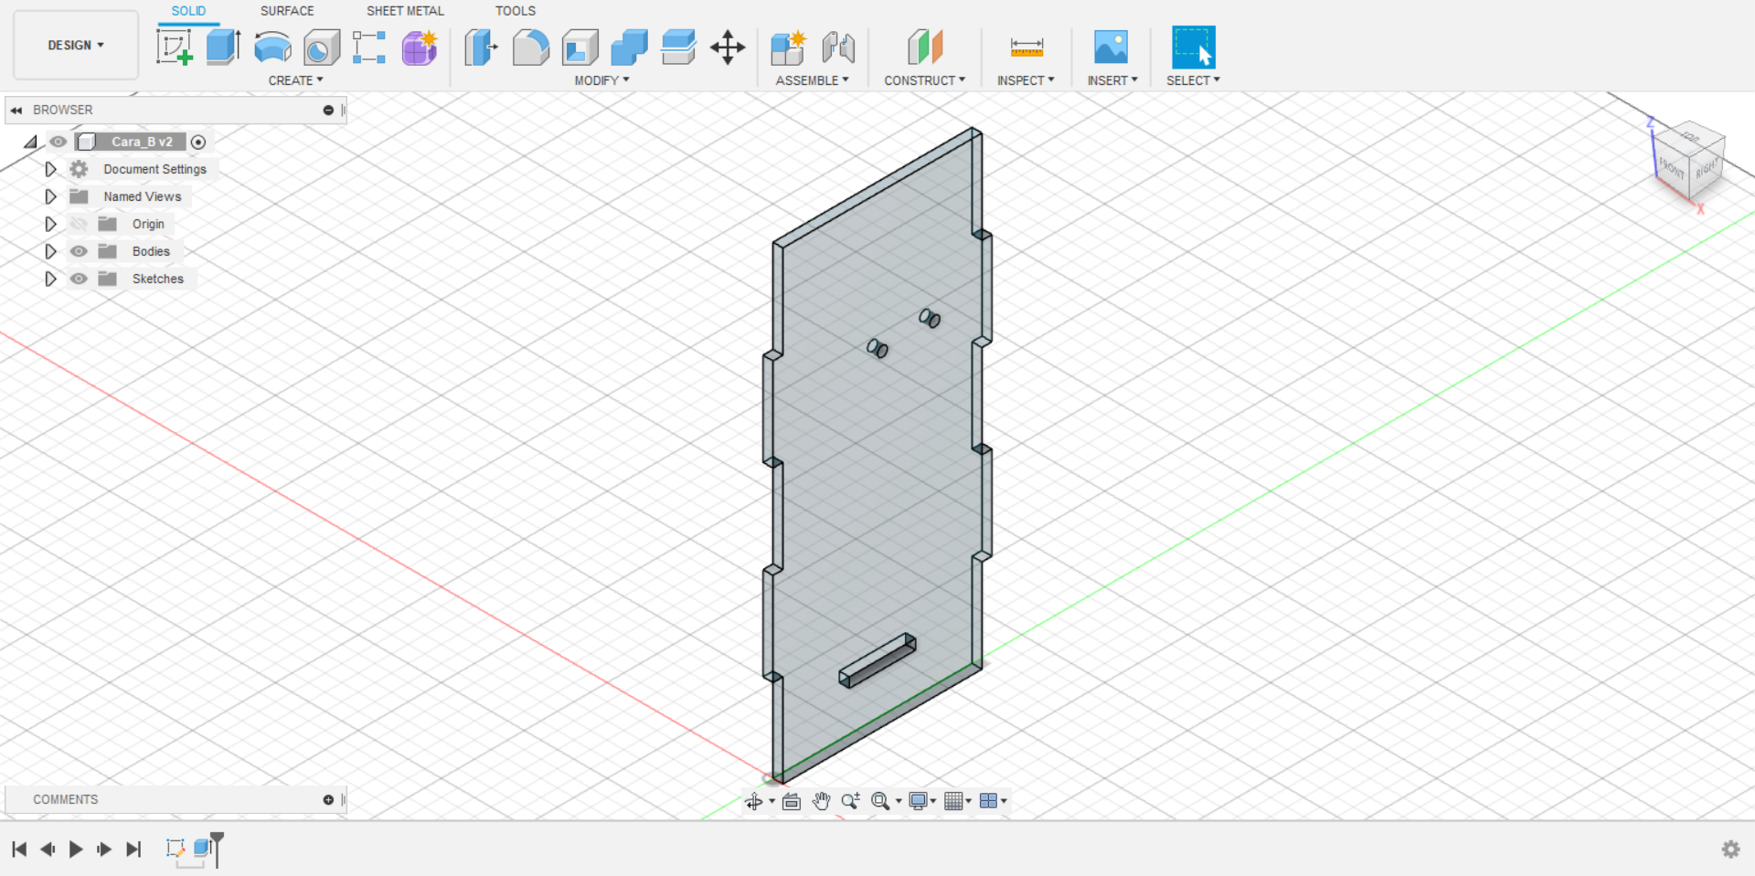Activate the Move/Copy tool

click(728, 47)
